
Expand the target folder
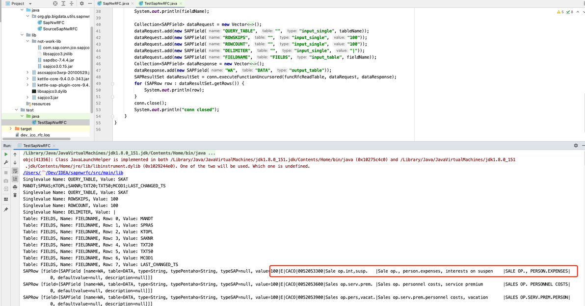(11, 128)
